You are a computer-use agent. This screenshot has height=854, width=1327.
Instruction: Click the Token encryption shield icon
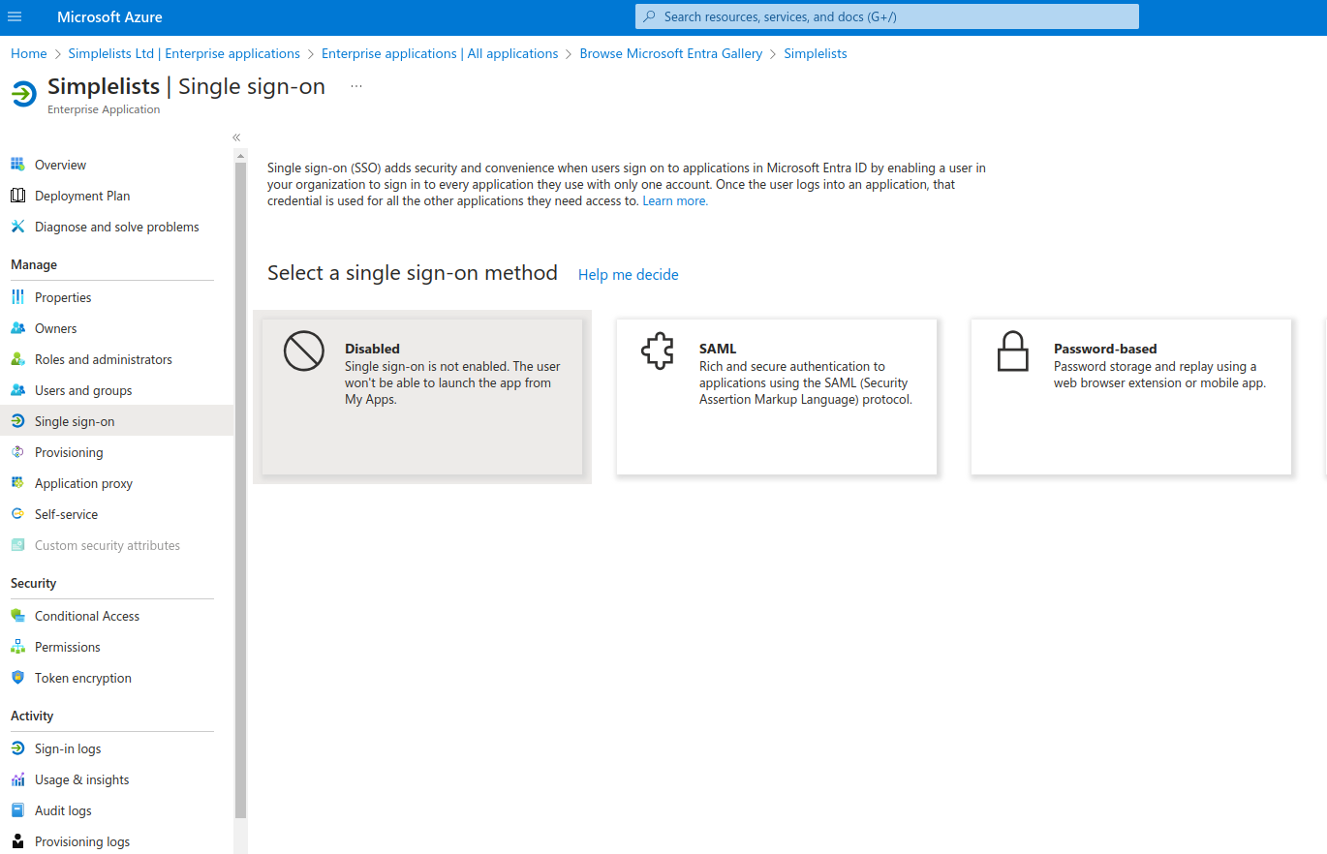pyautogui.click(x=17, y=678)
